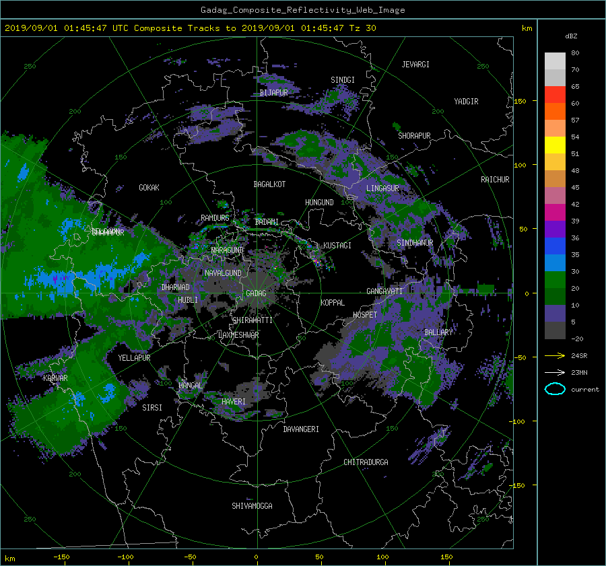Click the Gadag_Composite_Reflectivity_Web_Image title
Image resolution: width=606 pixels, height=566 pixels.
coord(302,10)
